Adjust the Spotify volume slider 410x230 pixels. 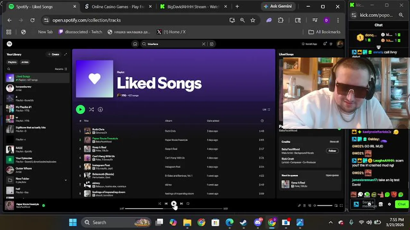pyautogui.click(x=325, y=206)
